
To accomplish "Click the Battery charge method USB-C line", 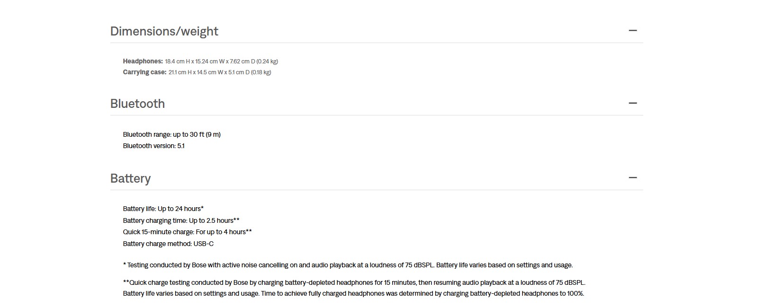I will (168, 244).
